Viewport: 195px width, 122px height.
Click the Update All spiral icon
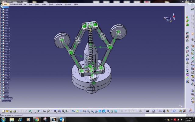pos(141,111)
